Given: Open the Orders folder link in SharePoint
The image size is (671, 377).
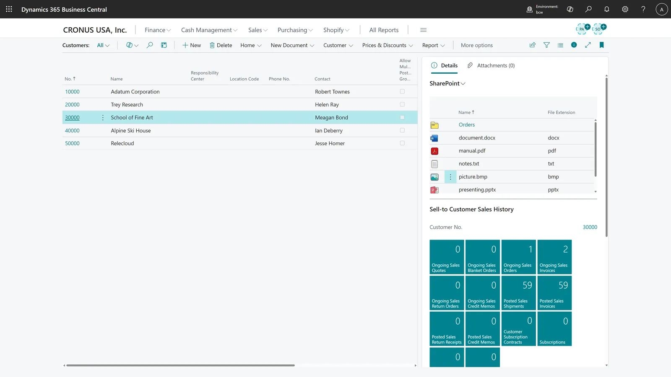Looking at the screenshot, I should [467, 125].
